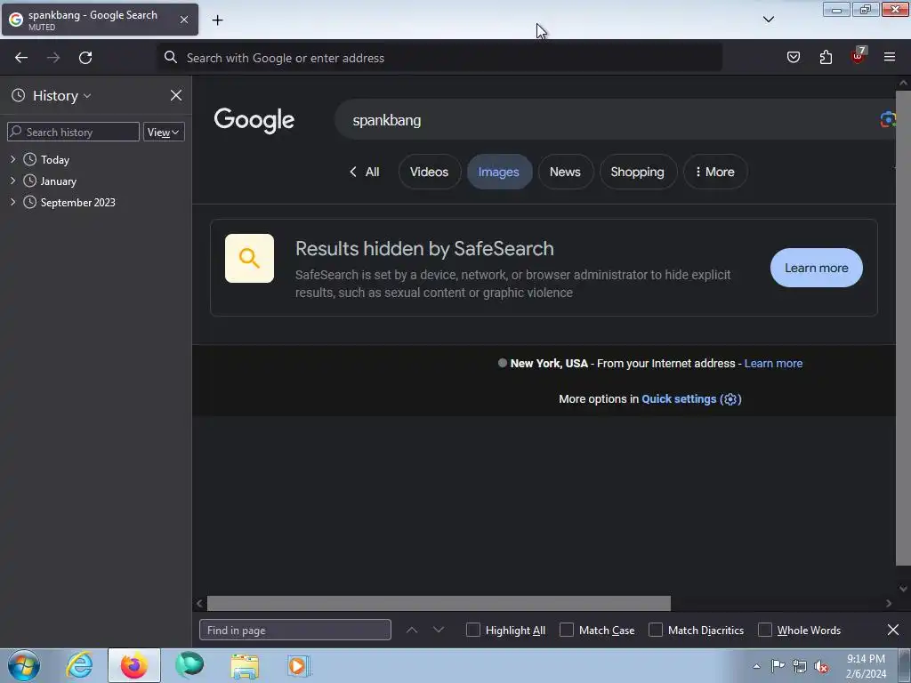This screenshot has height=683, width=911.
Task: Click the vertical scrollbar down arrow
Action: pos(904,589)
